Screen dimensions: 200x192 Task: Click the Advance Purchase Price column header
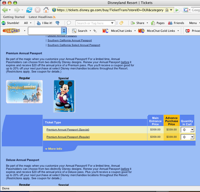click(x=172, y=121)
